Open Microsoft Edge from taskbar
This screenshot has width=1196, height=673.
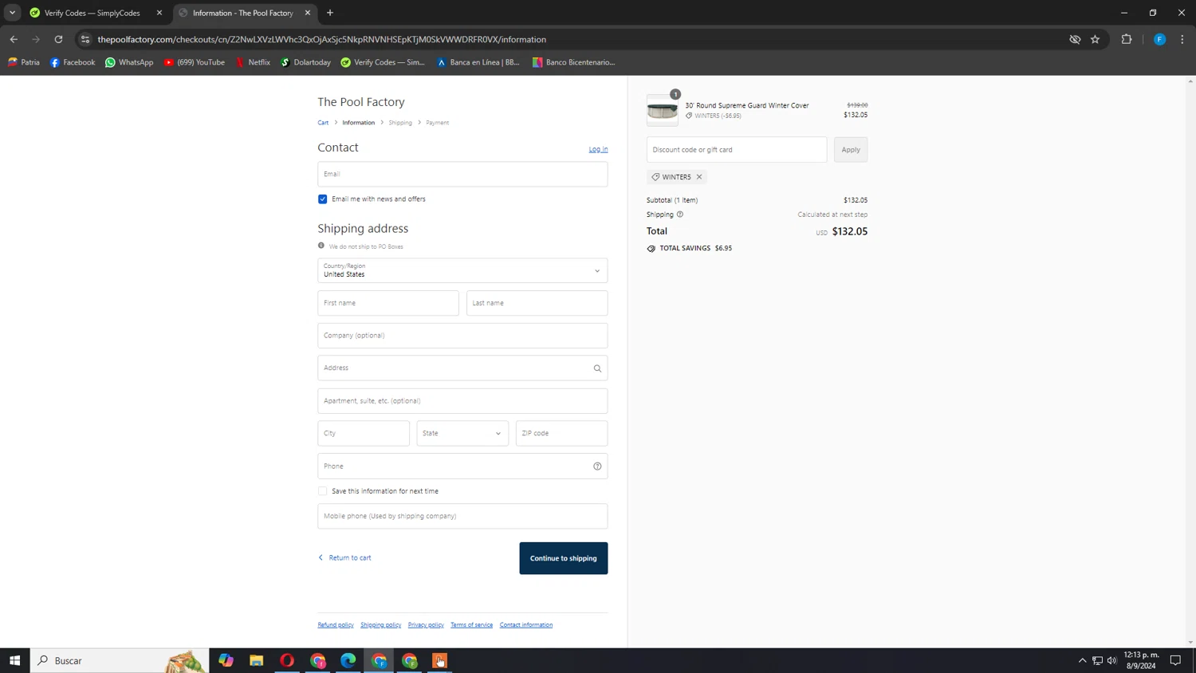[x=348, y=660]
